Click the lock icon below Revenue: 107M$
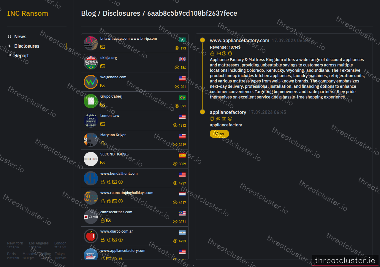This screenshot has height=267, width=380. point(212,53)
